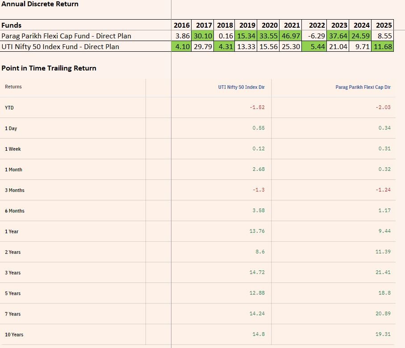
Task: Select the UTI Nifty 50 Index Fund row label
Action: [x=60, y=46]
